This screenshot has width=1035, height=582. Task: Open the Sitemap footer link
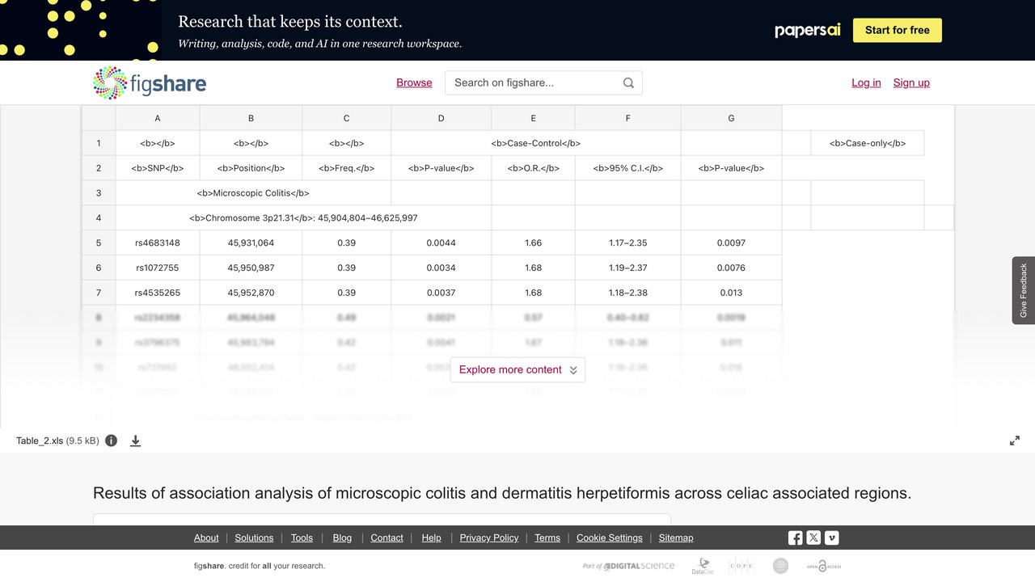coord(676,538)
